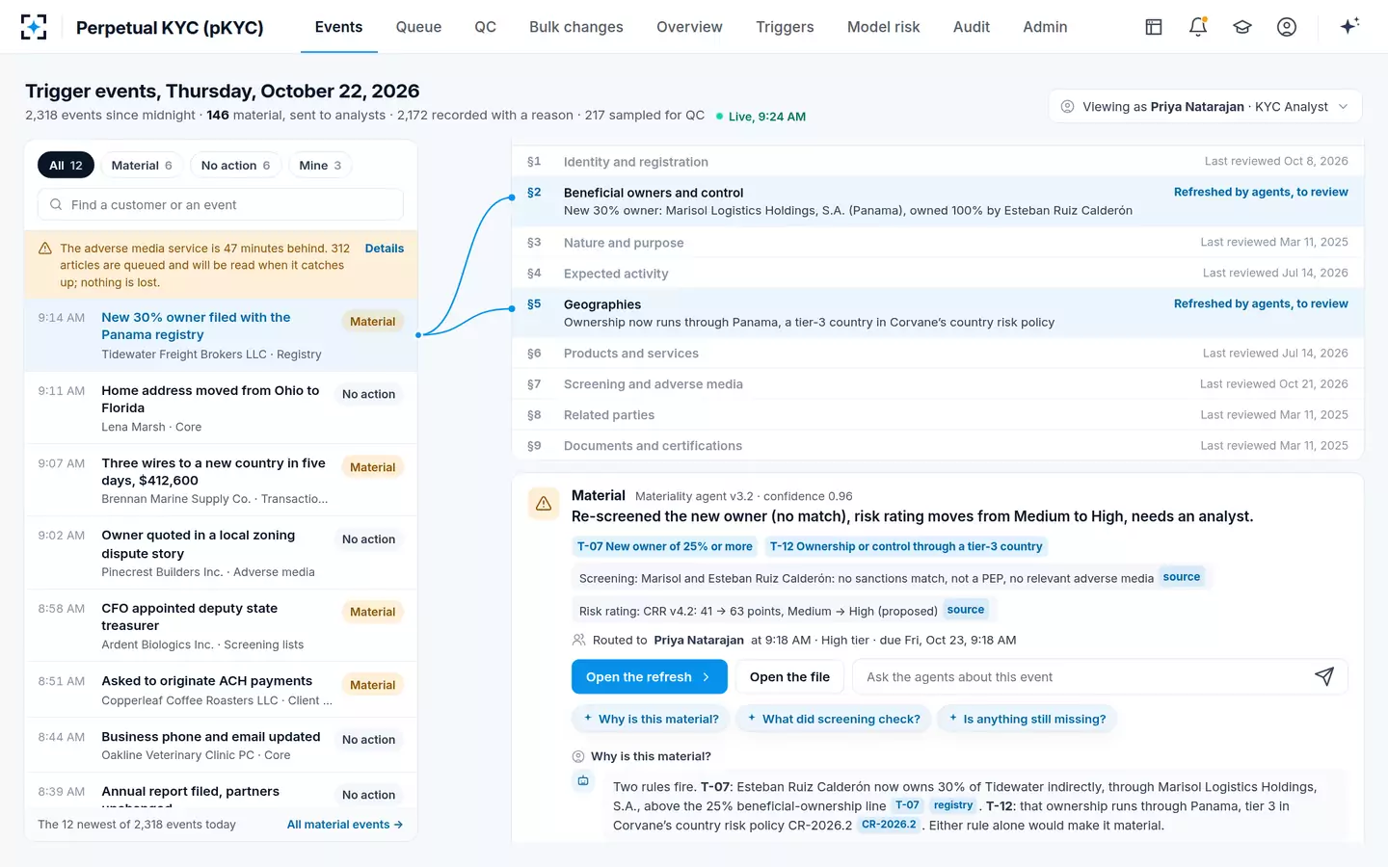1388x867 pixels.
Task: Go to the Queue tab
Action: click(418, 27)
